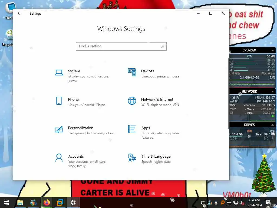Screen dimensions: 277x208
Task: Click 'Speech, region, date' description
Action: tap(156, 162)
